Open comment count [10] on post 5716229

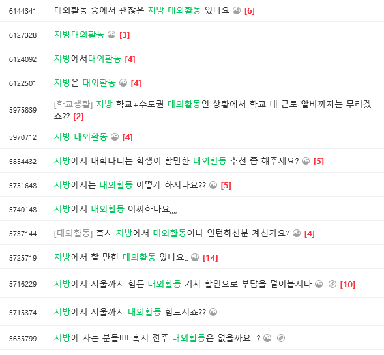(x=347, y=284)
